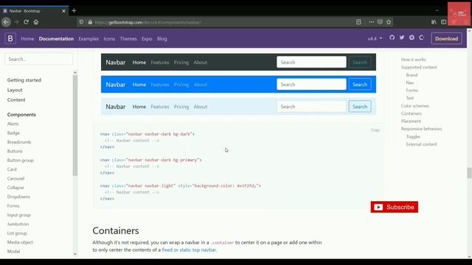The height and width of the screenshot is (265, 472).
Task: Toggle reader view icon in the address bar
Action: click(x=358, y=22)
